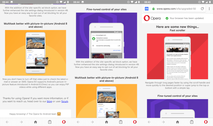Reload the page with refresh icon
Image resolution: width=213 pixels, height=126 pixels.
(202, 9)
